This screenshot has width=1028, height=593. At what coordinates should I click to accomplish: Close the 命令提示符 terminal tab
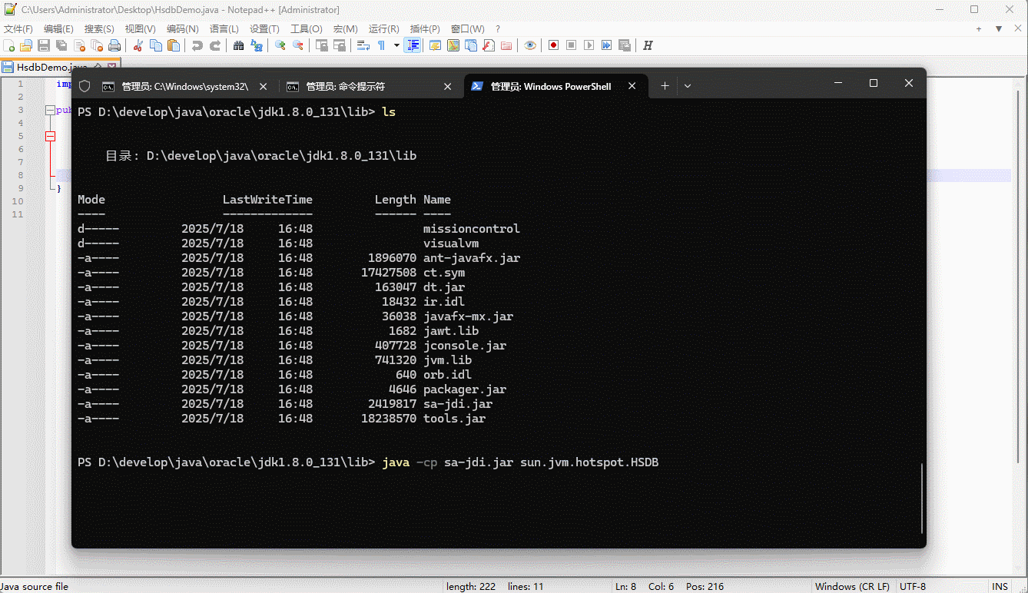click(x=448, y=86)
